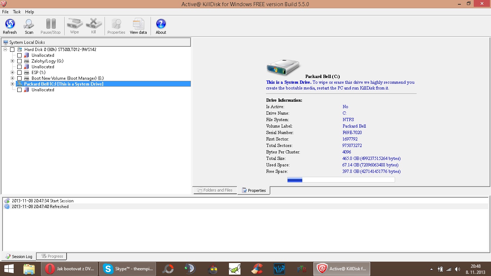Viewport: 491px width, 276px height.
Task: Click the Pause/Stop toolbar icon
Action: (x=51, y=24)
